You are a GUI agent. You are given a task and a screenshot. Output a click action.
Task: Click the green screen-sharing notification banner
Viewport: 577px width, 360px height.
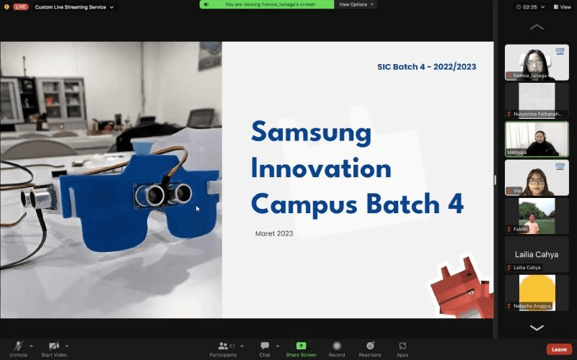pos(267,4)
